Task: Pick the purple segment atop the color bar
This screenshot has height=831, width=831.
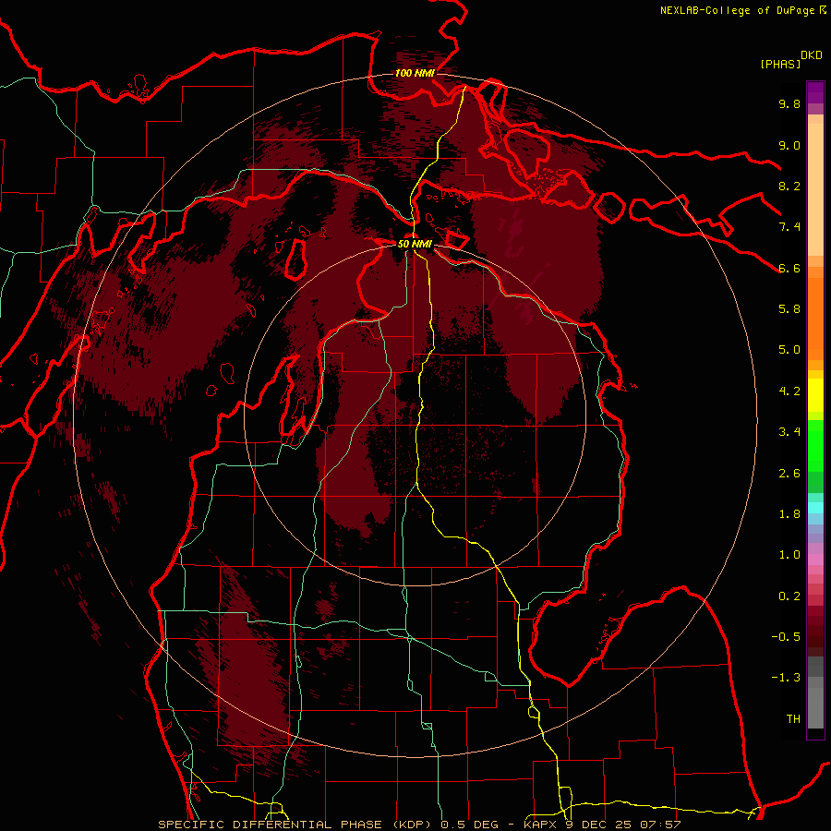Action: (815, 92)
